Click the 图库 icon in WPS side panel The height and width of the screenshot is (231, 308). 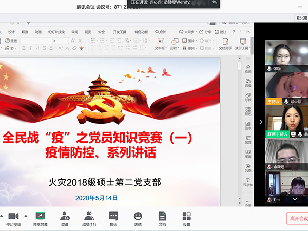coord(248,154)
